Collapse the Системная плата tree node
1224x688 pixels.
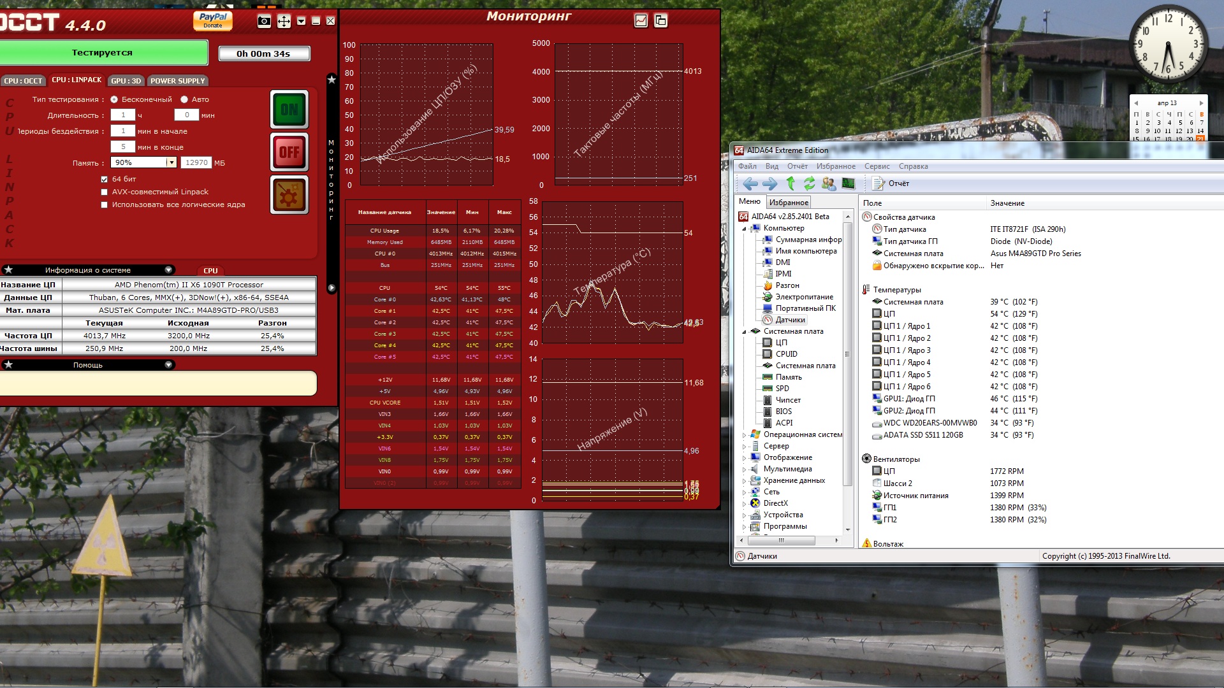tap(744, 331)
